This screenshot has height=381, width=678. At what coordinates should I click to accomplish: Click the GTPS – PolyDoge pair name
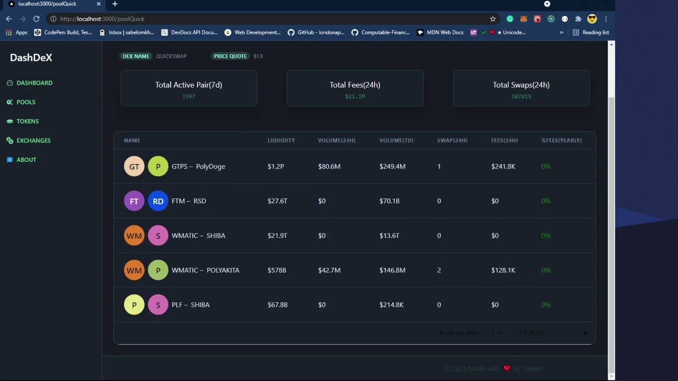(198, 166)
